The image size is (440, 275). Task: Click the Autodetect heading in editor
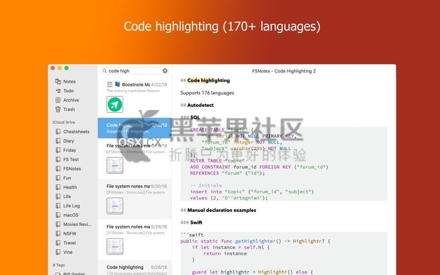point(200,105)
